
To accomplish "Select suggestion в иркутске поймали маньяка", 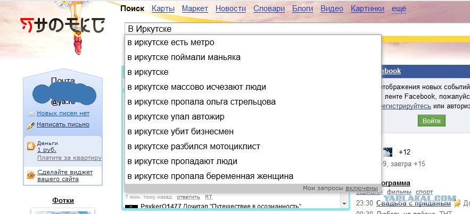I will (x=253, y=57).
